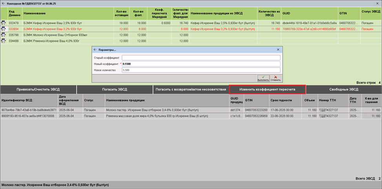The image size is (382, 189).
Task: Click Привязать/Очистить ЭВСД button
Action: point(38,89)
